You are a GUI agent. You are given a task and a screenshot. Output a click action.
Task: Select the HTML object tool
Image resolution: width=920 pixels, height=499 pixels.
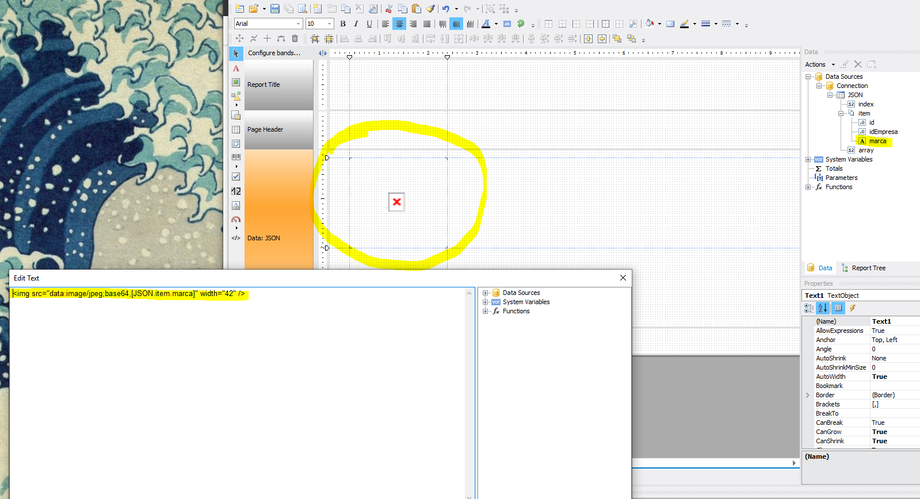click(x=236, y=238)
